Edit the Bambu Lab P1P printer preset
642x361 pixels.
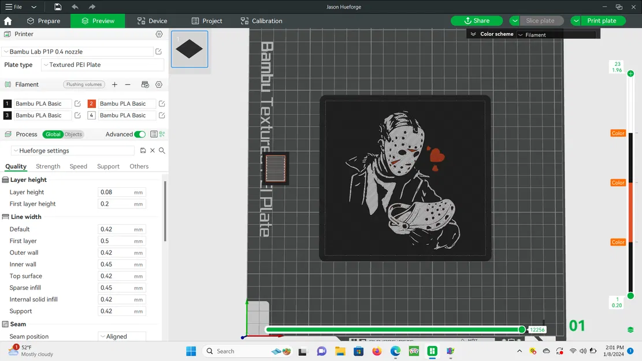point(158,51)
